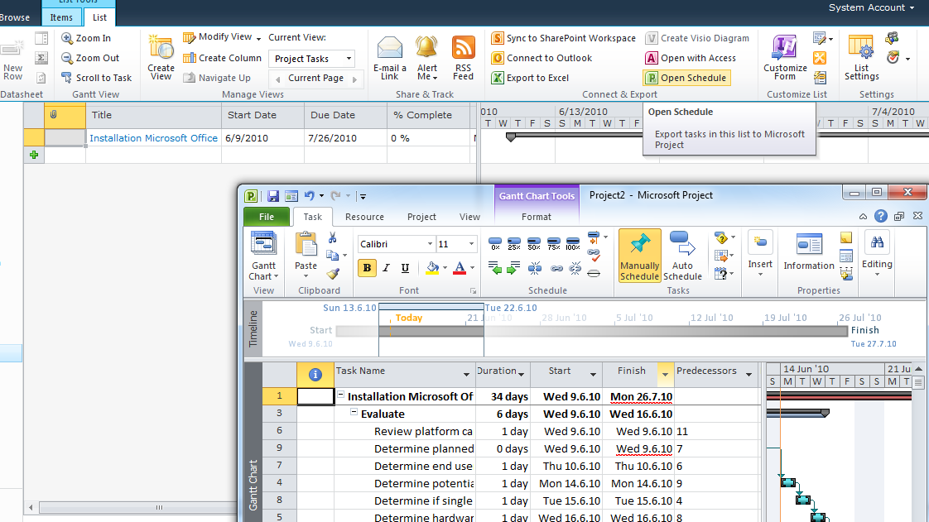Click Insert in Project ribbon
This screenshot has width=929, height=522.
tap(760, 252)
